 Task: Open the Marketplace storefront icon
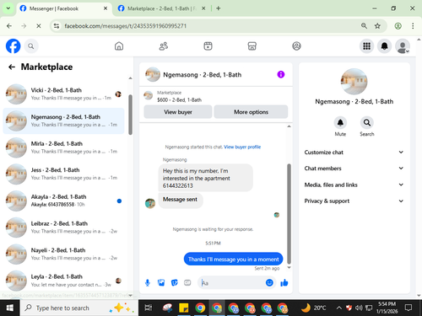click(x=252, y=46)
